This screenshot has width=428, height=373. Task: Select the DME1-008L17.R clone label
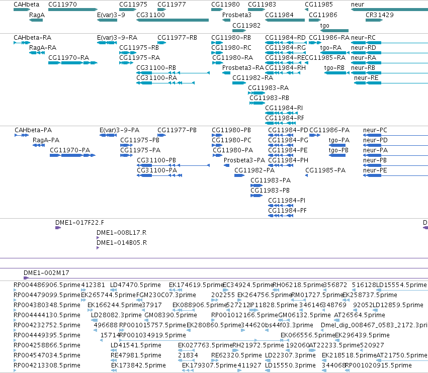tap(122, 232)
